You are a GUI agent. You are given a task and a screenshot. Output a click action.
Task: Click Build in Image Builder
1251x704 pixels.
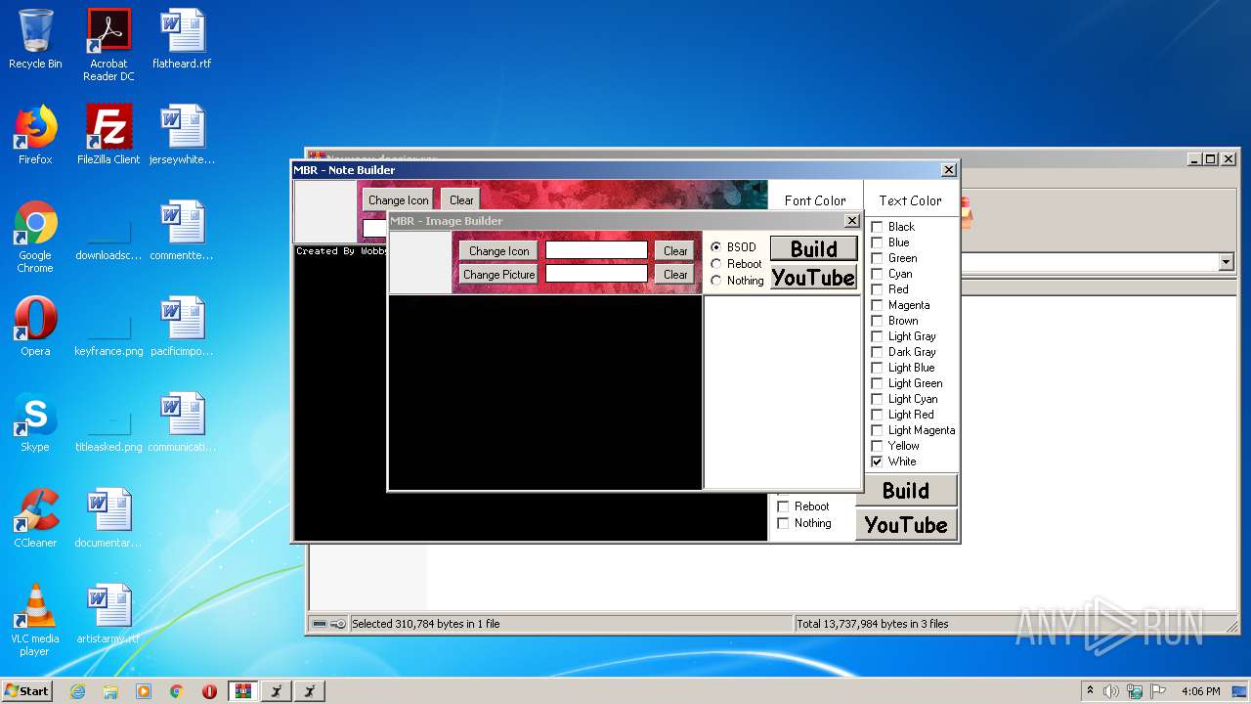click(x=813, y=248)
